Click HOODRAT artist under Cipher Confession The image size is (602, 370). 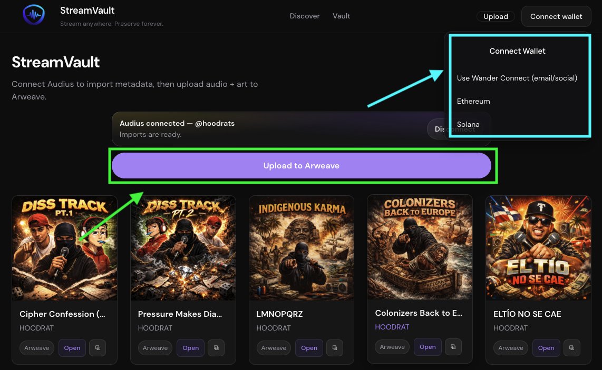(x=36, y=328)
